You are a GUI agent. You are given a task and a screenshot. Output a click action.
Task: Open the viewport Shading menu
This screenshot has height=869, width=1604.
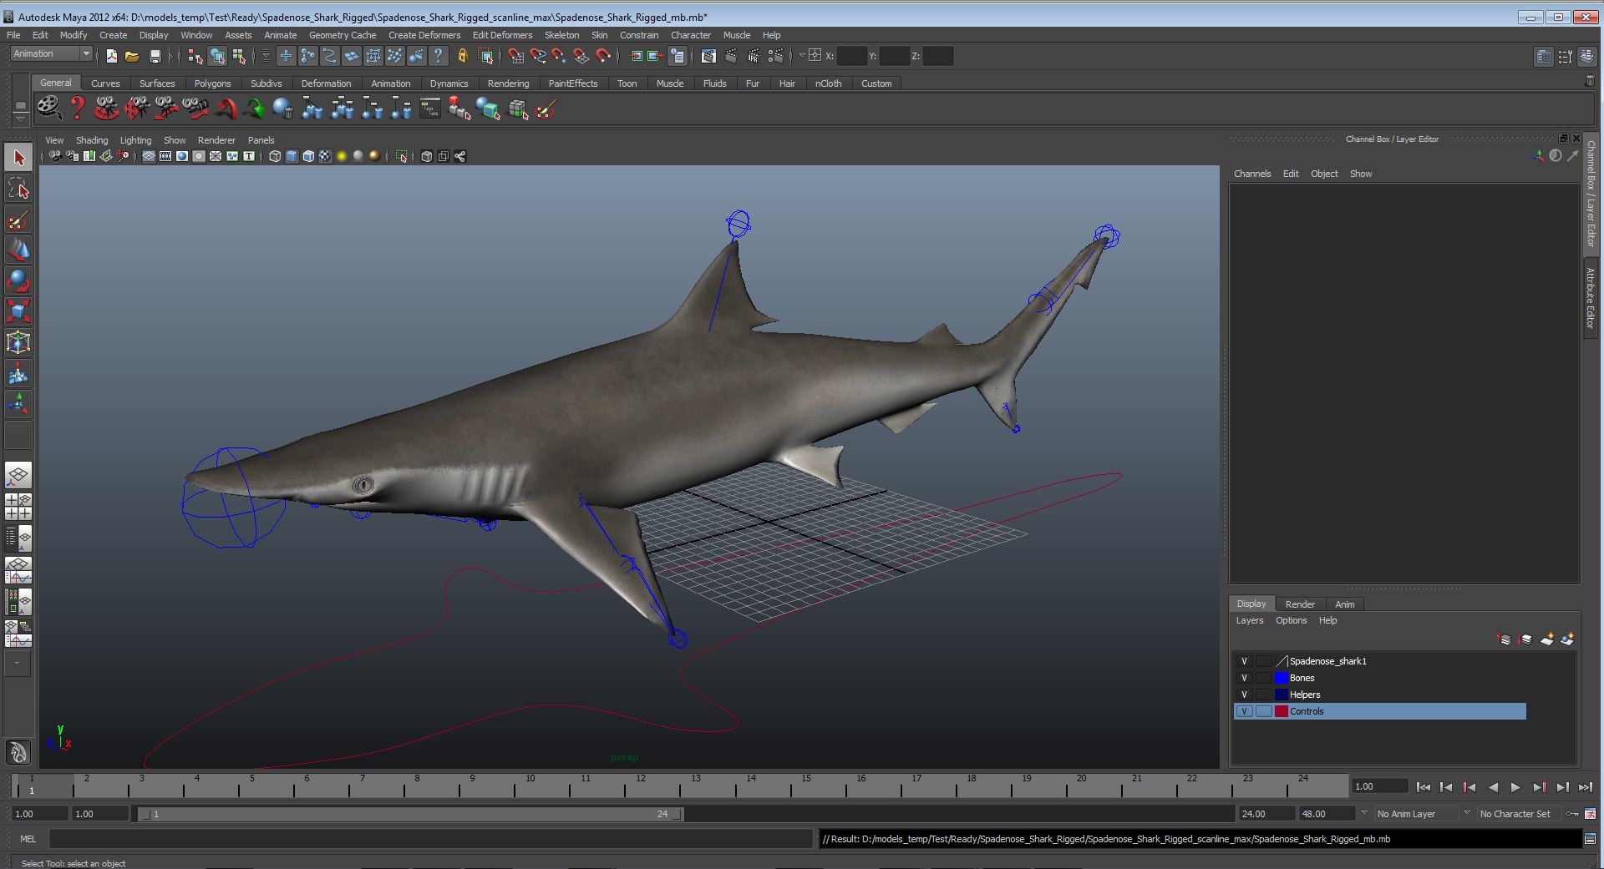pos(92,140)
